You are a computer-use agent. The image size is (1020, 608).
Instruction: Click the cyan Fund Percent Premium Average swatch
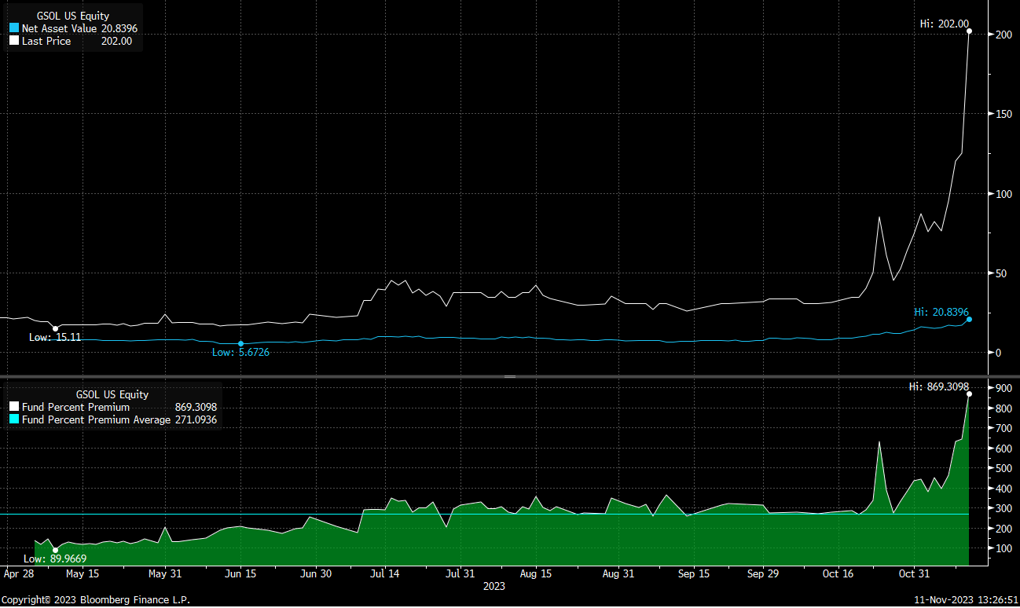pos(14,420)
